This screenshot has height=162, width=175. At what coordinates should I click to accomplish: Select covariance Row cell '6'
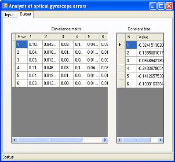point(22,83)
